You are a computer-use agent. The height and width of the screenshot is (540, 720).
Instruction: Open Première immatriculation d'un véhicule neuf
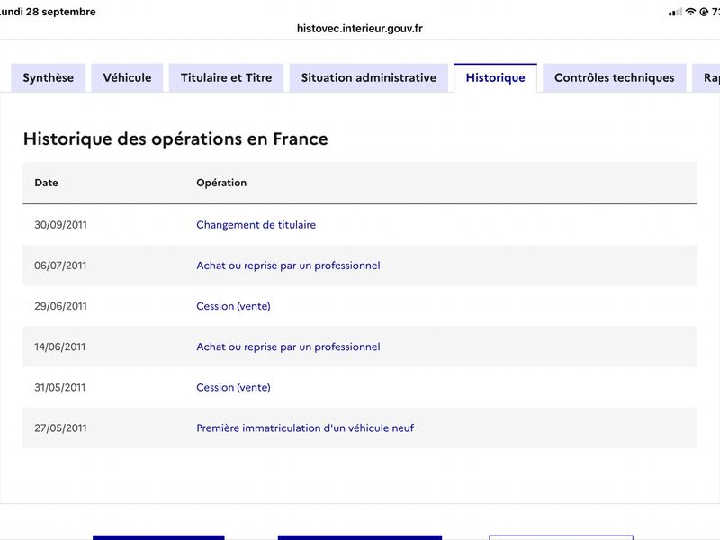(305, 428)
